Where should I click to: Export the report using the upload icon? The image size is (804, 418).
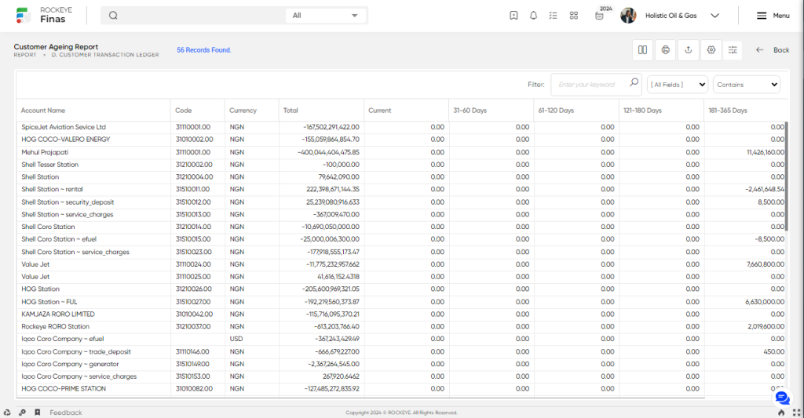[x=689, y=49]
